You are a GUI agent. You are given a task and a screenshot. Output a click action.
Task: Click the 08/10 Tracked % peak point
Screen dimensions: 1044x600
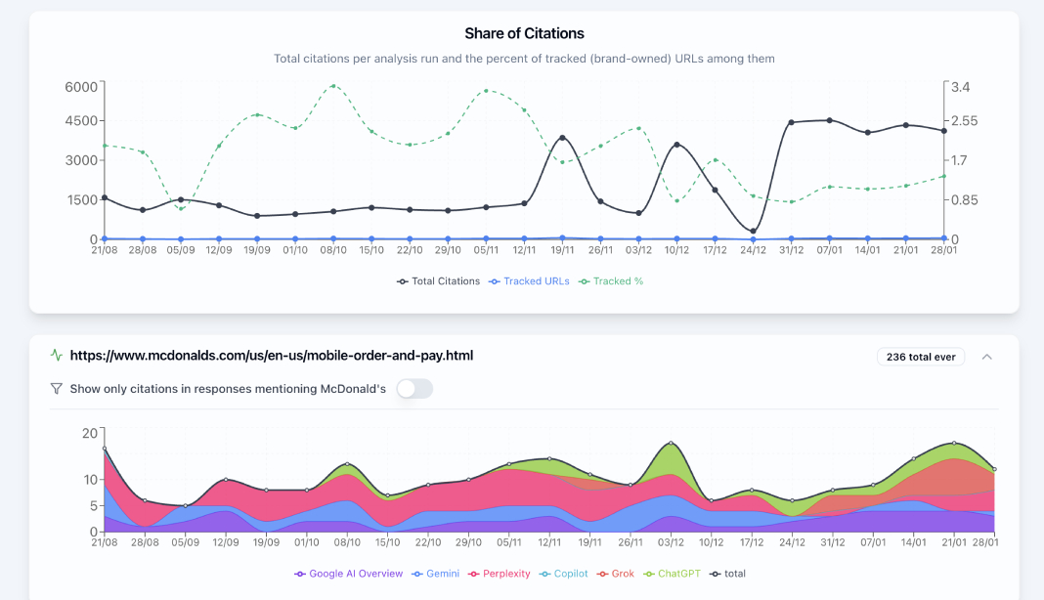(x=333, y=86)
